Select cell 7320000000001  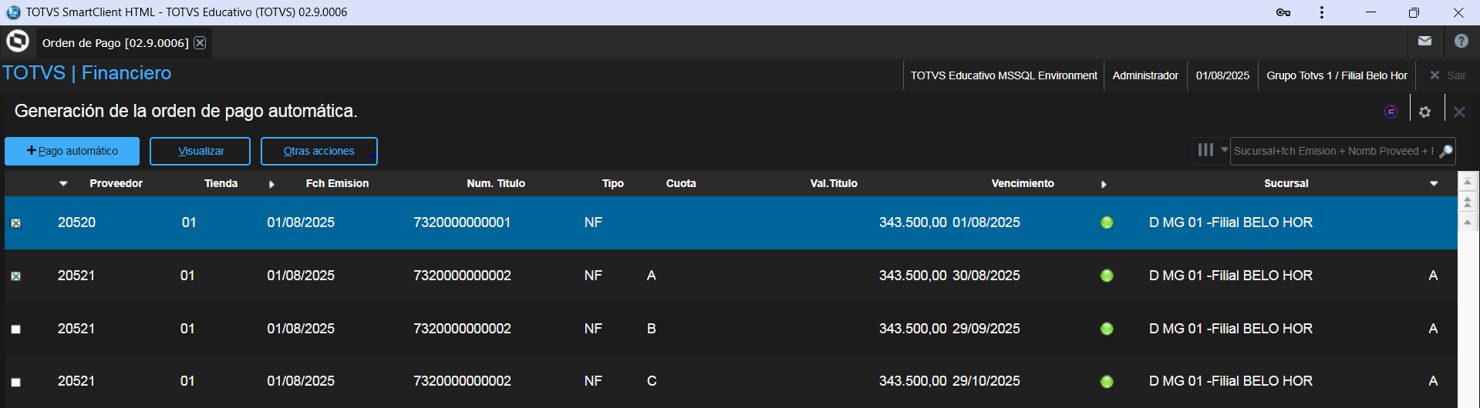click(x=462, y=222)
